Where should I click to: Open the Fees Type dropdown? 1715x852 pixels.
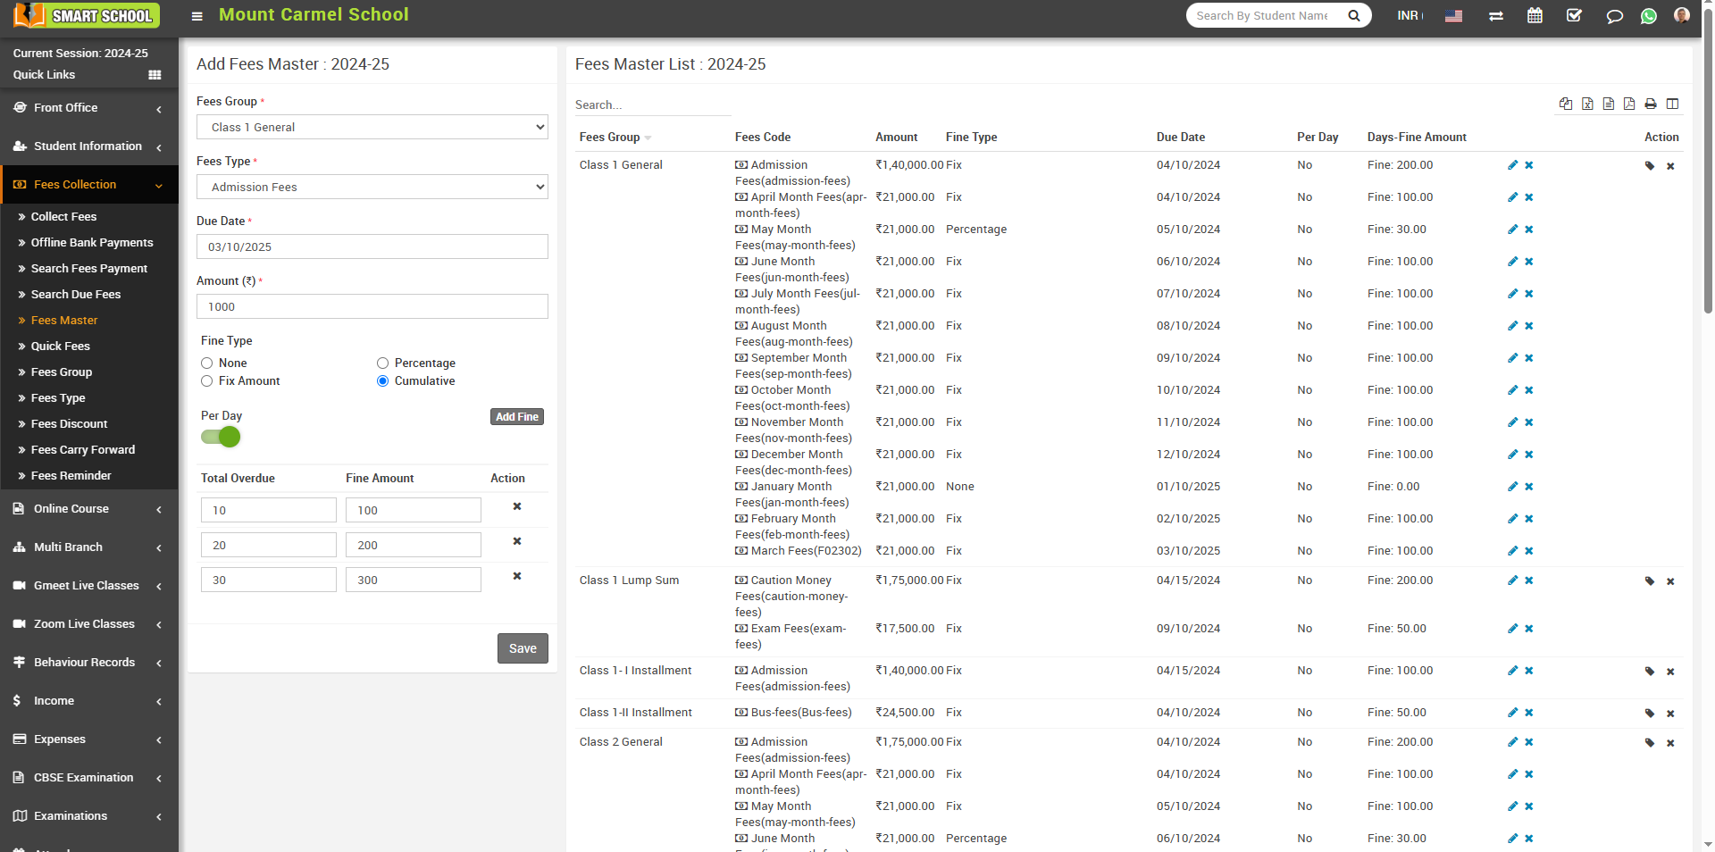pos(372,188)
